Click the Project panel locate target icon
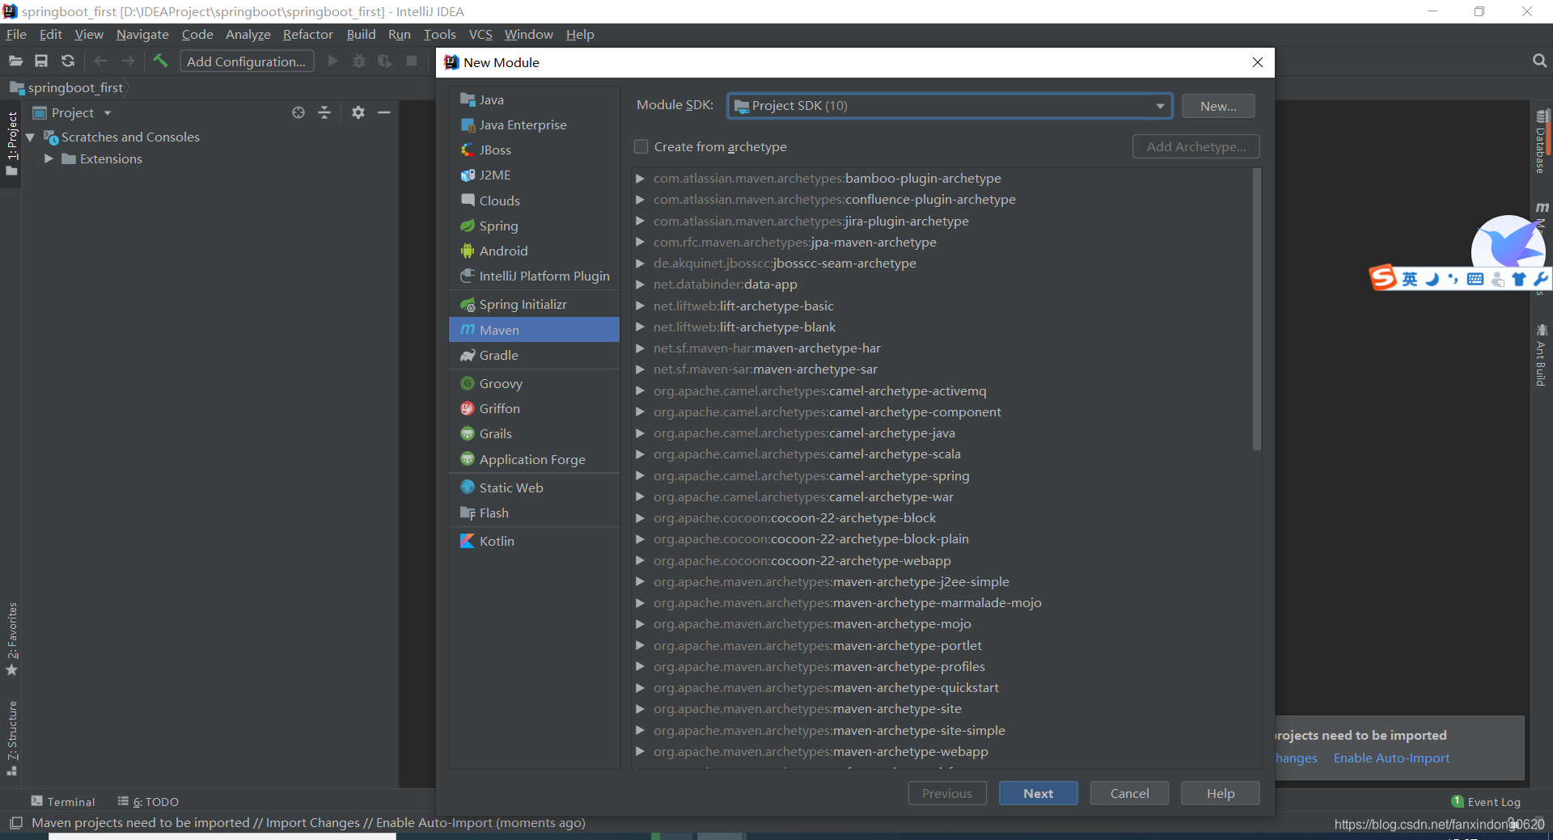This screenshot has width=1553, height=840. (298, 112)
